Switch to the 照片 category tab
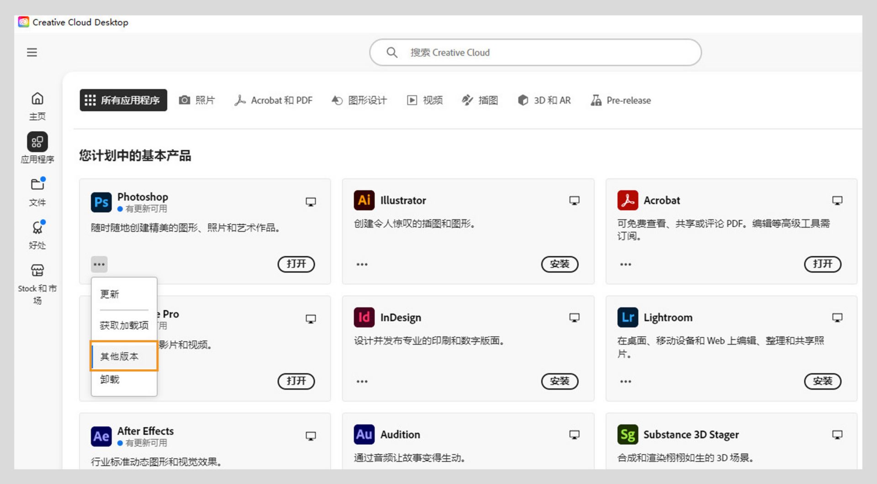Screen dimensions: 877x484 [x=197, y=100]
